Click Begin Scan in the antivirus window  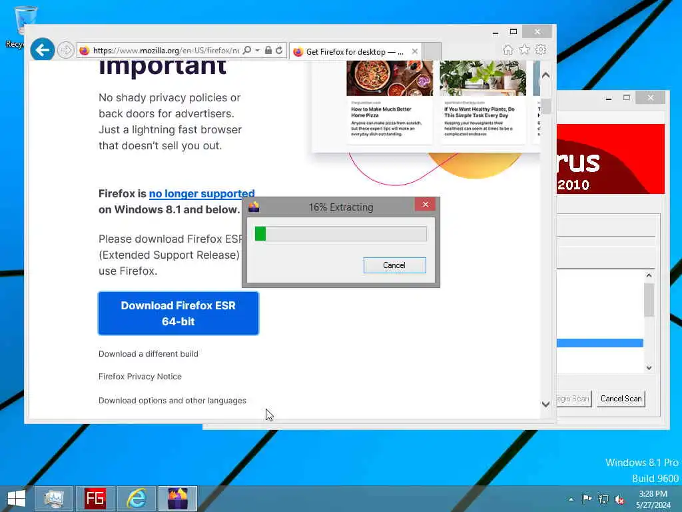pyautogui.click(x=573, y=399)
